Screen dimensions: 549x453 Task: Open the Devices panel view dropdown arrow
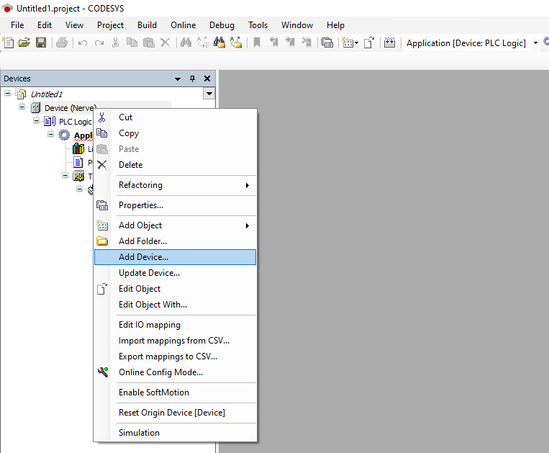pos(209,94)
